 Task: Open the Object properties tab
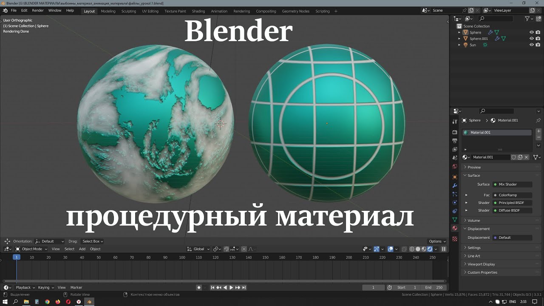click(455, 177)
